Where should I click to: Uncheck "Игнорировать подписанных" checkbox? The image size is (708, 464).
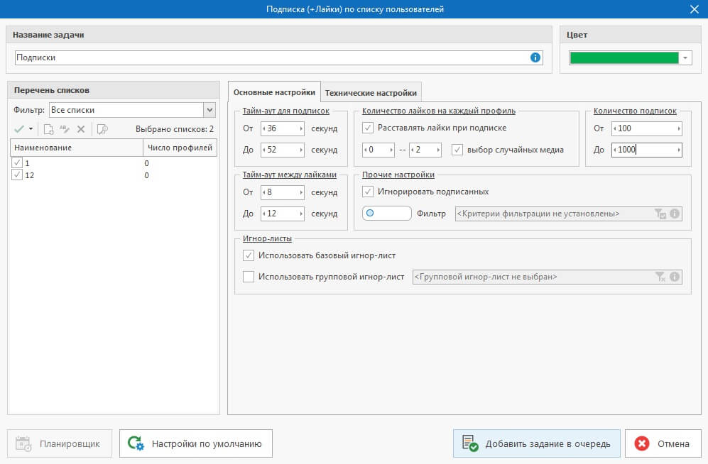(368, 192)
